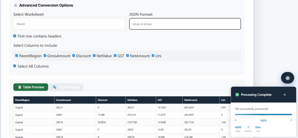This screenshot has height=138, width=298.
Task: Click the Discount table column header
Action: pyautogui.click(x=111, y=100)
